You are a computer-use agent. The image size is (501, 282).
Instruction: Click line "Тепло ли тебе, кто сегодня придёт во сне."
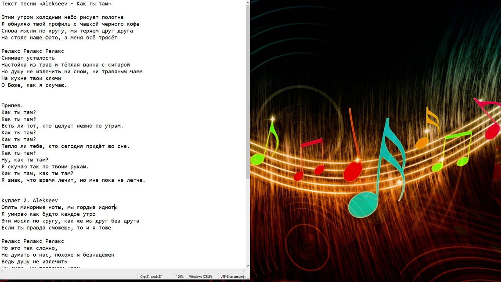pyautogui.click(x=66, y=146)
